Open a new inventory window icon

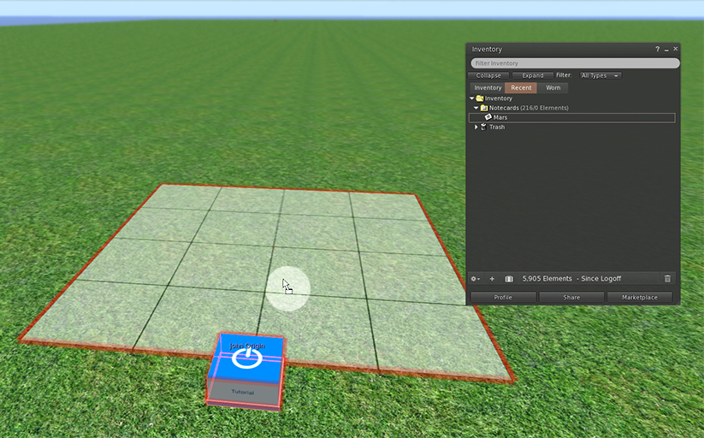[x=509, y=279]
